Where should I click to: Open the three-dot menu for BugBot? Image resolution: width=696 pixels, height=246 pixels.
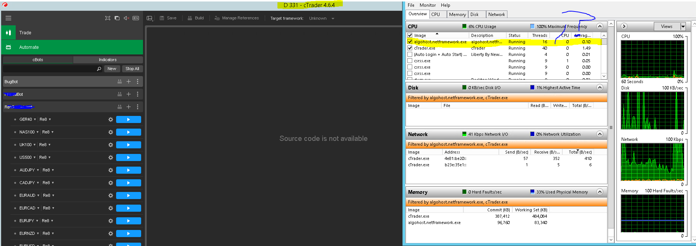click(137, 82)
